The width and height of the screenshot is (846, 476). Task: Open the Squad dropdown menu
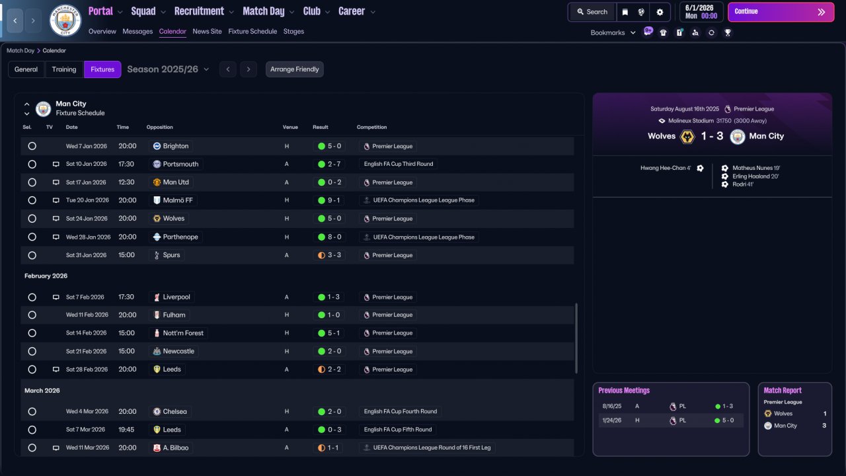pos(148,11)
